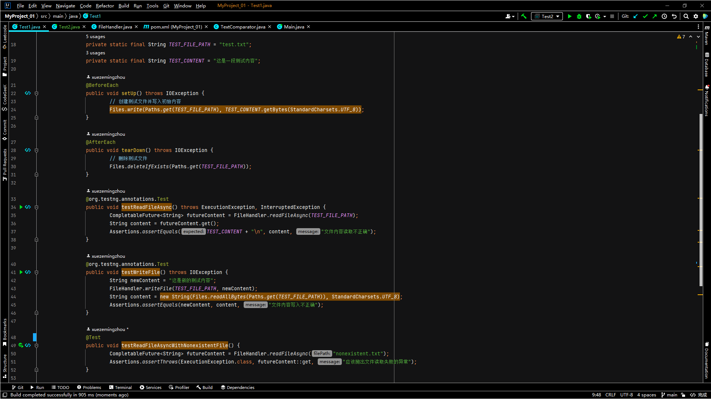Click the colorful plugin icon at toolbar end
Image resolution: width=711 pixels, height=399 pixels.
[x=705, y=16]
